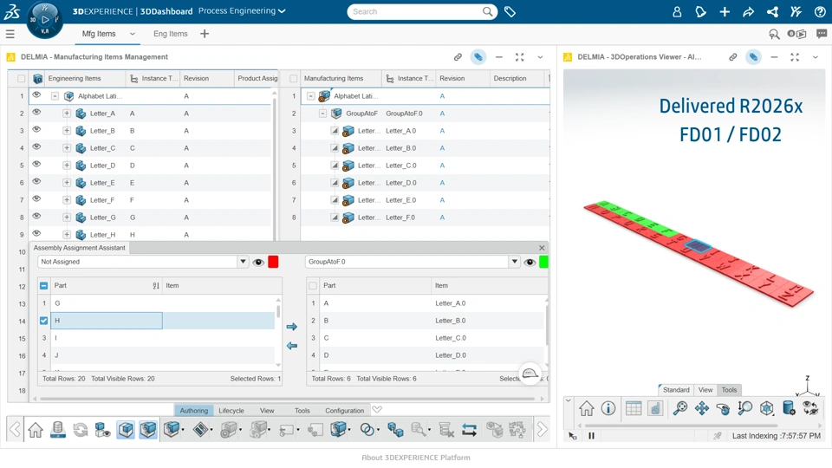Expand Letter_B in Engineering Items tree
Viewport: 832px width, 468px height.
[67, 131]
